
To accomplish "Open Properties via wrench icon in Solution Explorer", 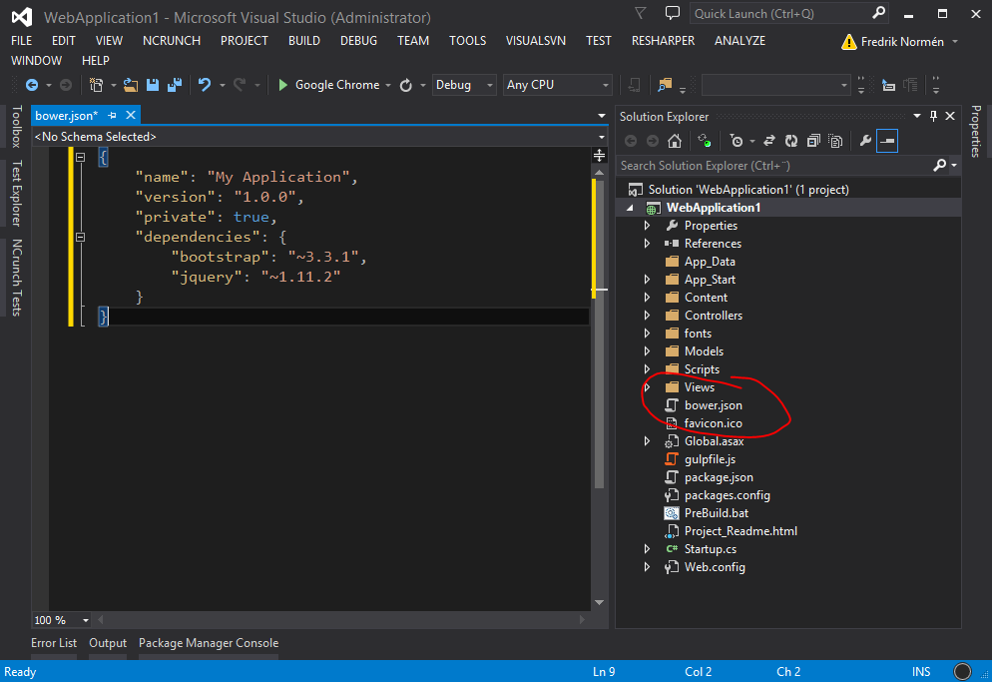I will pos(865,141).
